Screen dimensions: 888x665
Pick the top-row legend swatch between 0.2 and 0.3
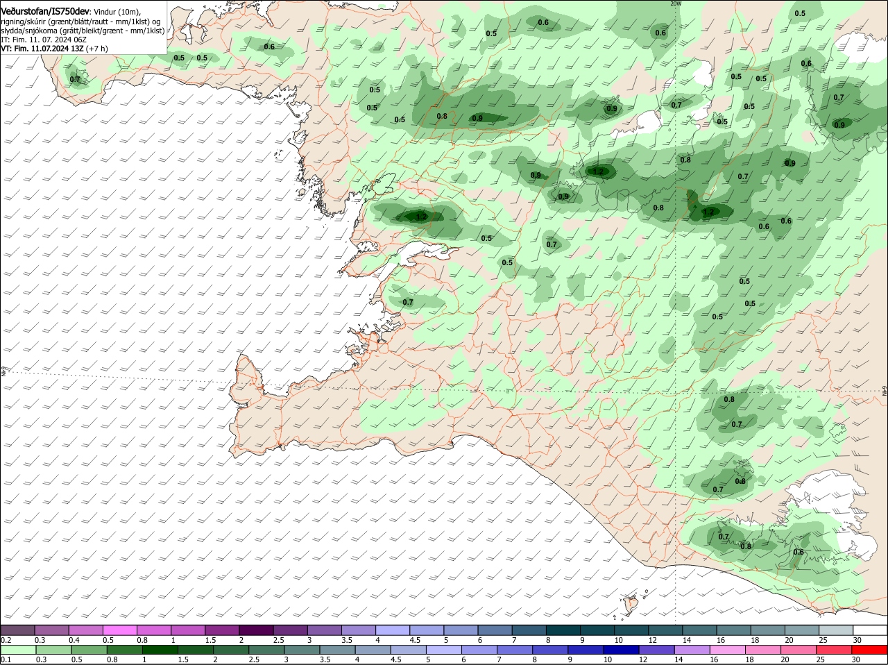[17, 630]
